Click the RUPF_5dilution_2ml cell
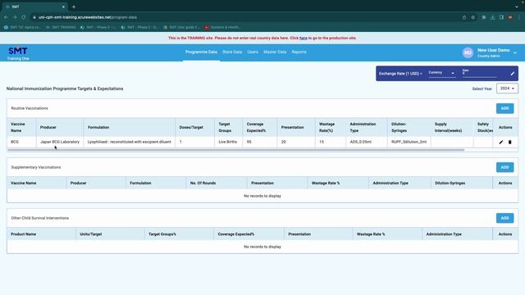 pos(409,142)
